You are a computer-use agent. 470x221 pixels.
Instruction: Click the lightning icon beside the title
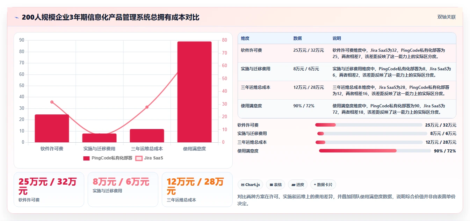pos(16,17)
